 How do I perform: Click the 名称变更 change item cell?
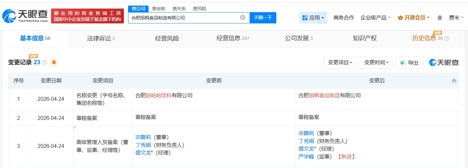[x=103, y=99]
